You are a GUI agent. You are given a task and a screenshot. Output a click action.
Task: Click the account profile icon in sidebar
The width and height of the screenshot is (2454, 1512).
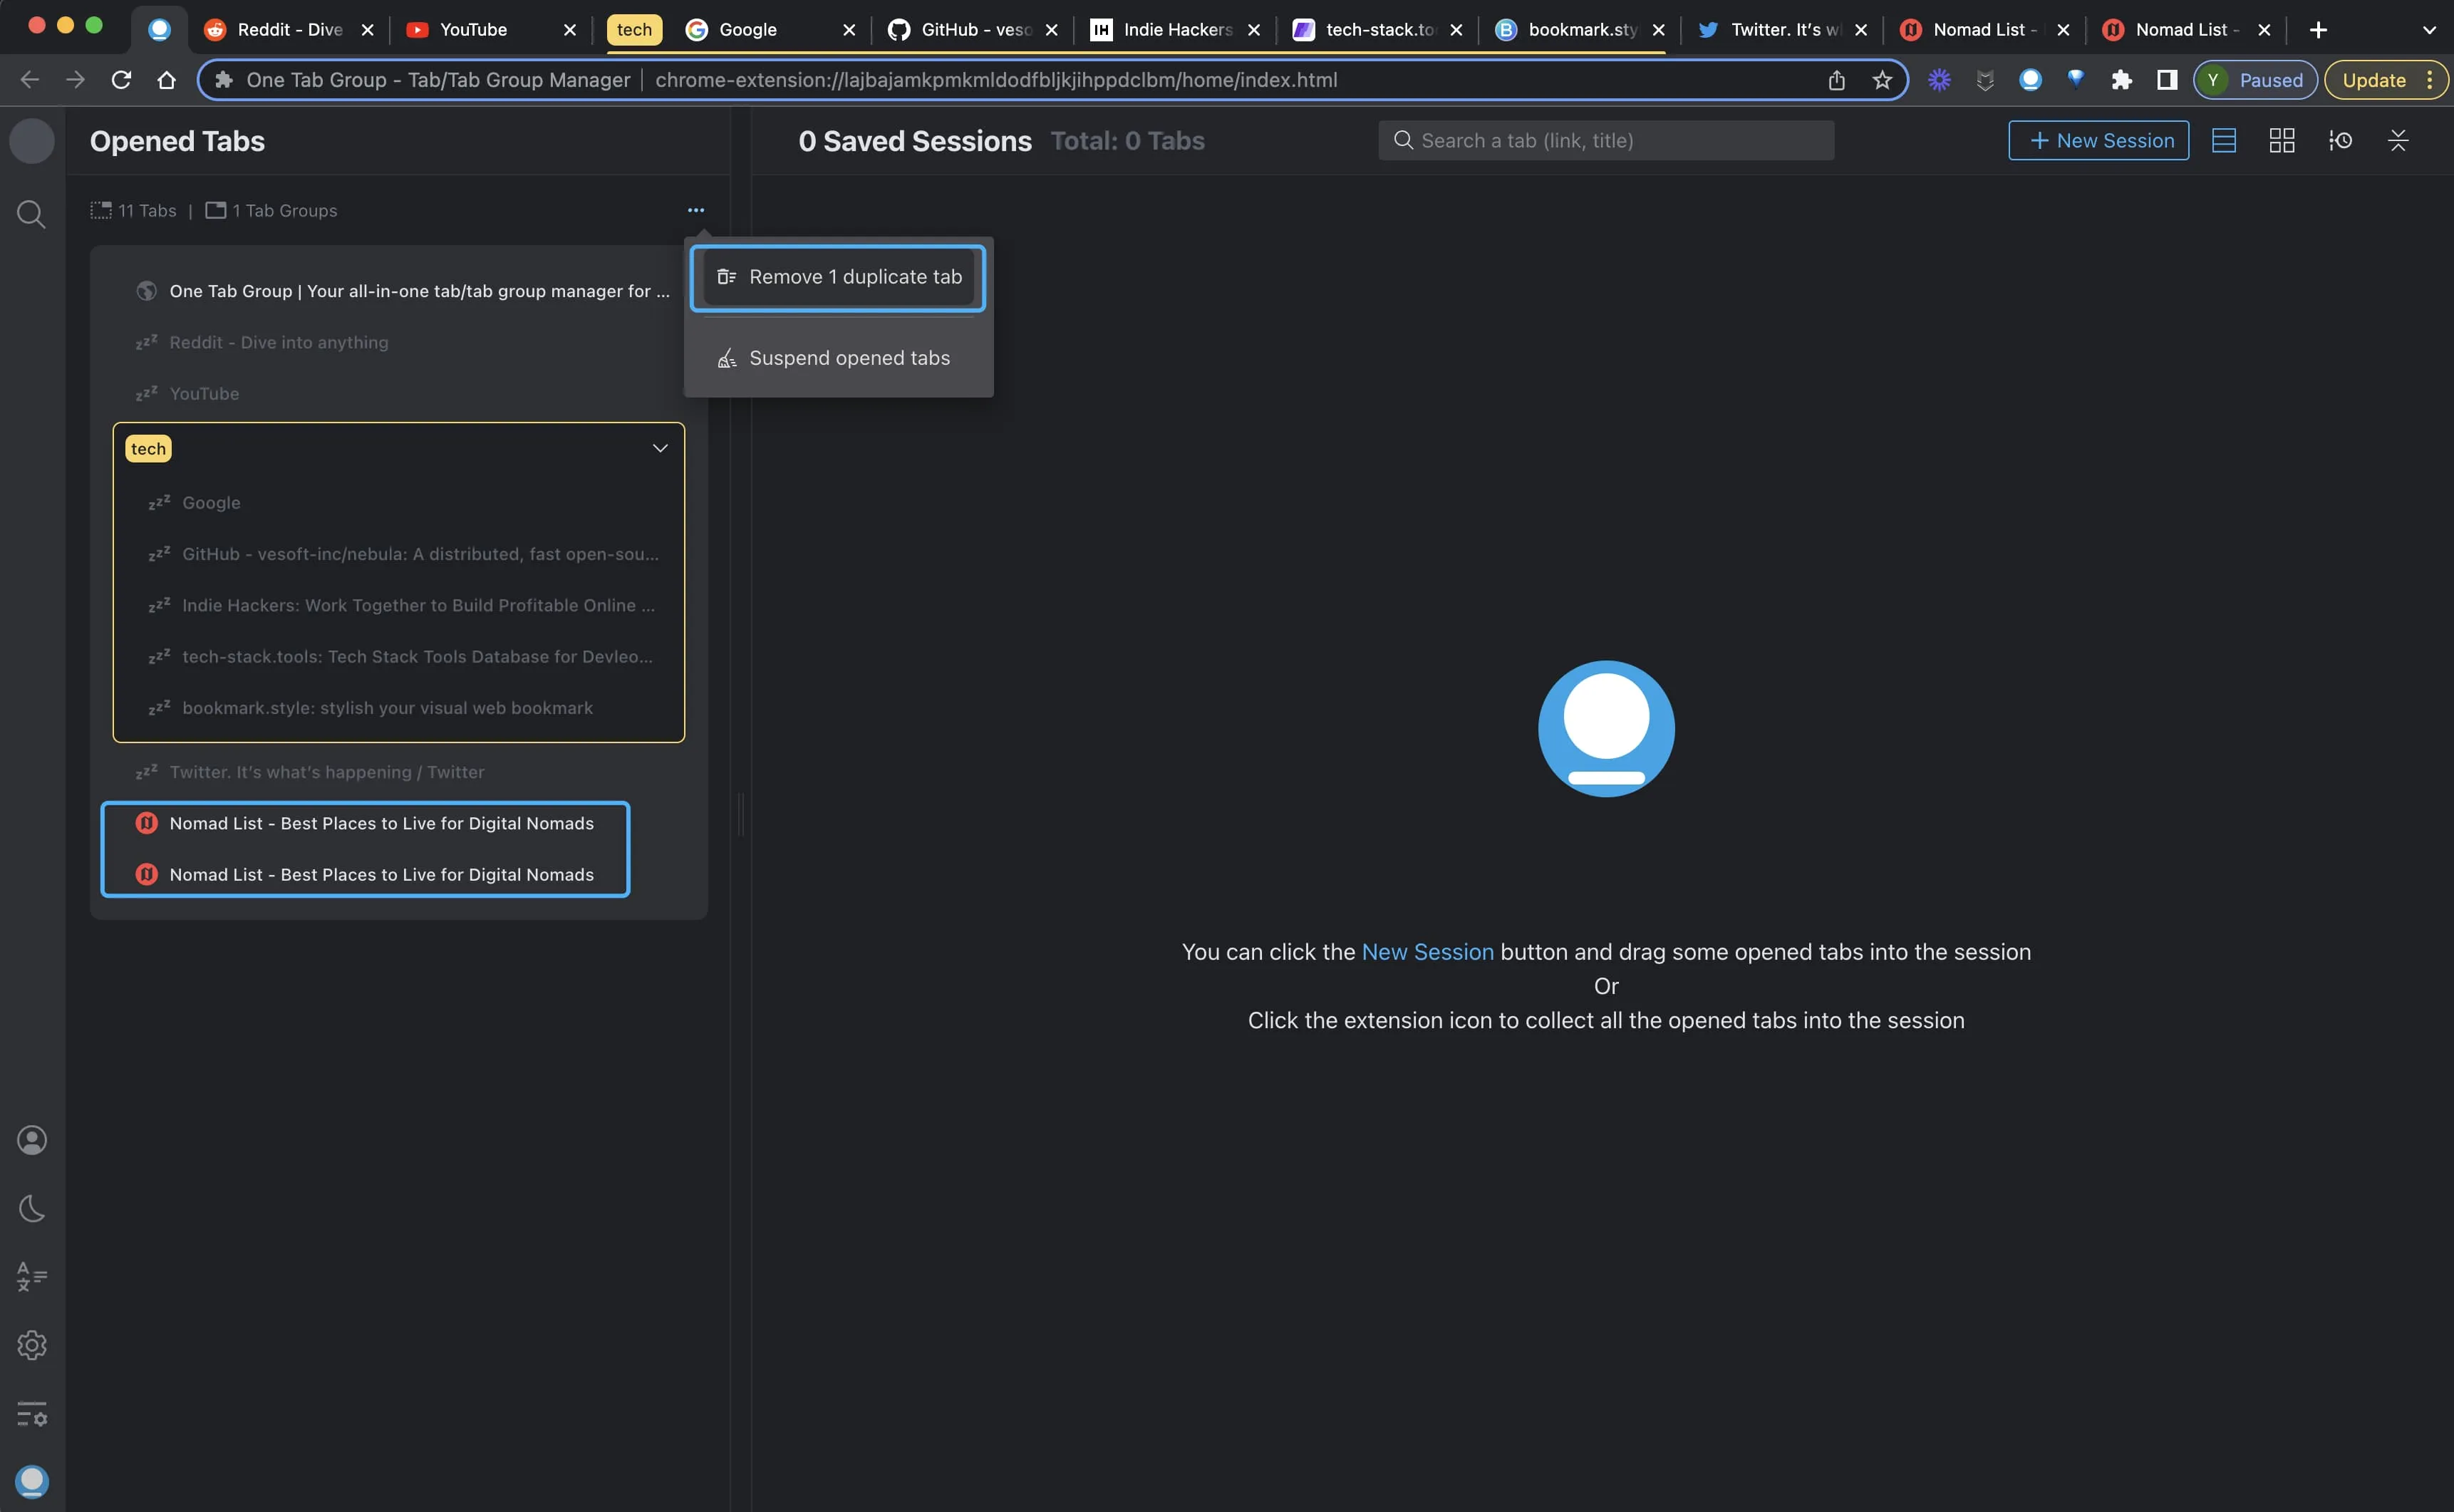31,1139
